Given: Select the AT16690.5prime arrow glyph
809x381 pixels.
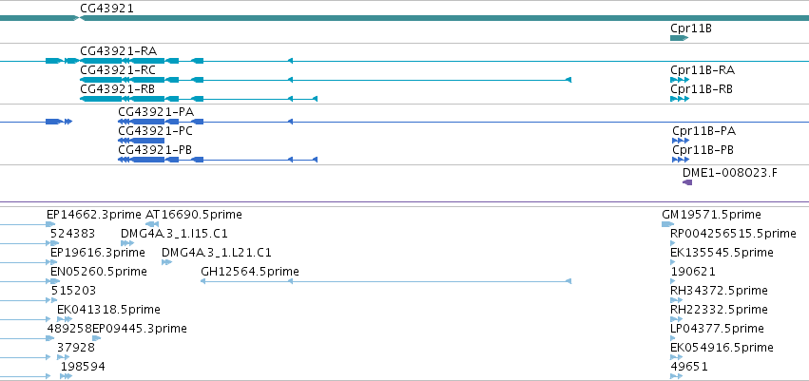Looking at the screenshot, I should (x=152, y=224).
